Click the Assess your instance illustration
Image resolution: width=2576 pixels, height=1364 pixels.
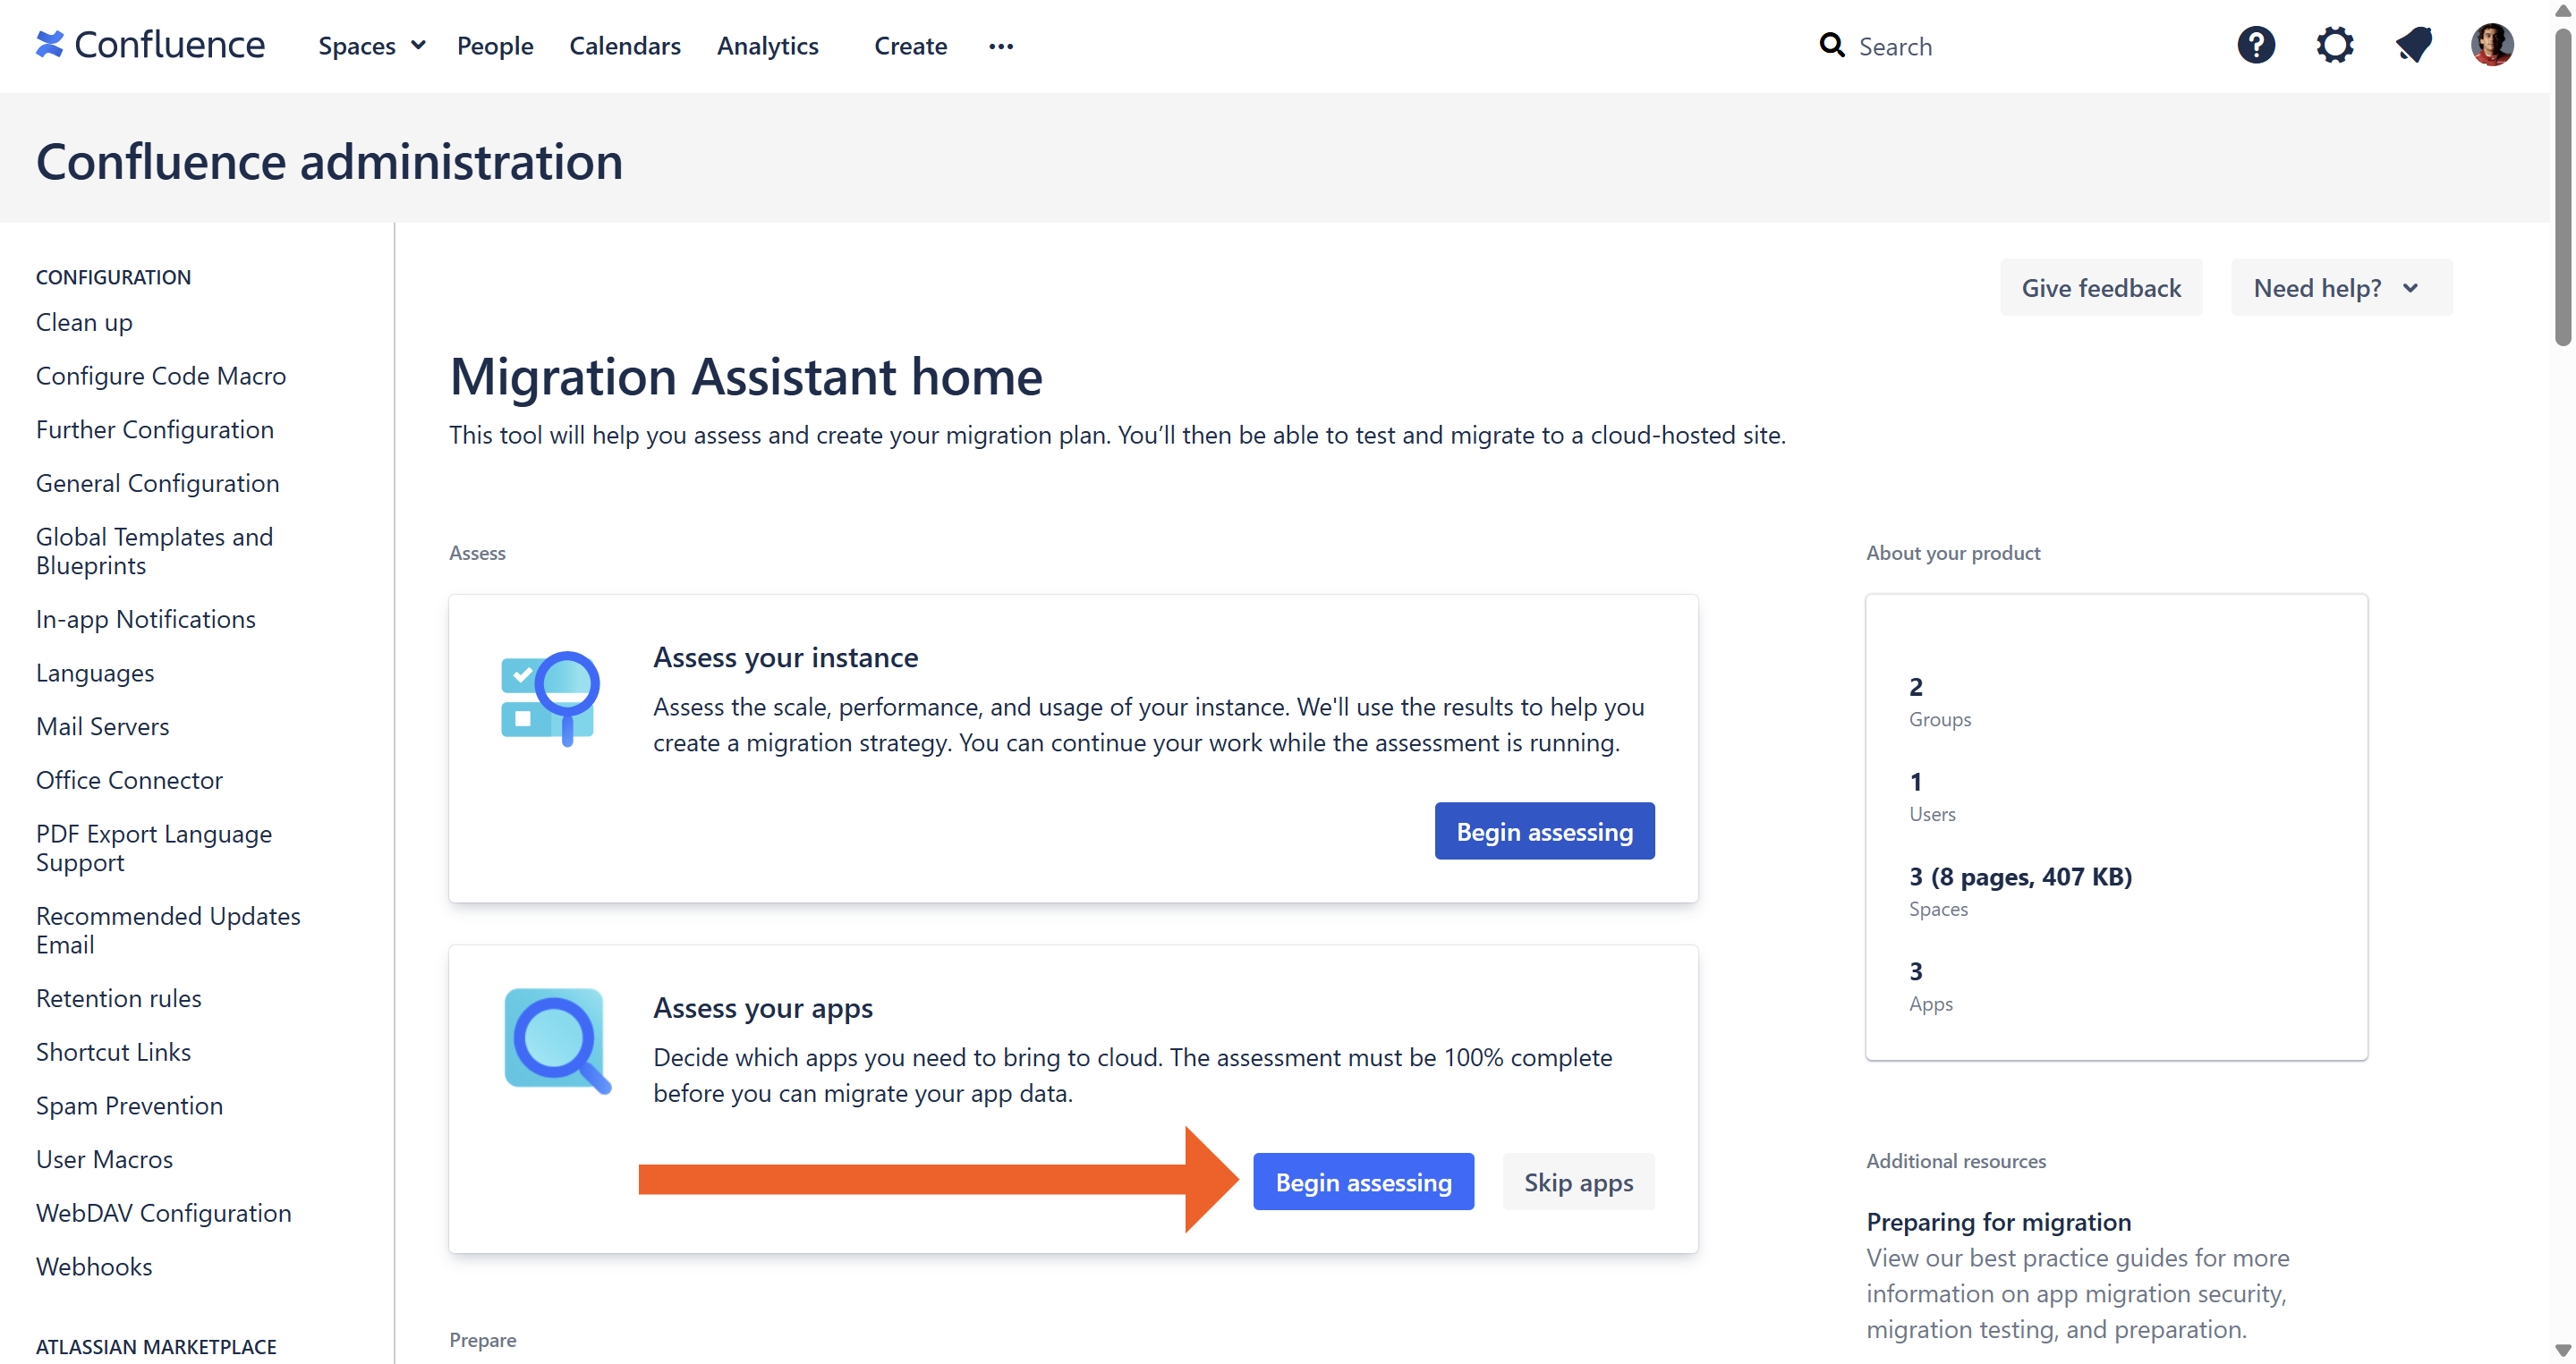pos(549,699)
